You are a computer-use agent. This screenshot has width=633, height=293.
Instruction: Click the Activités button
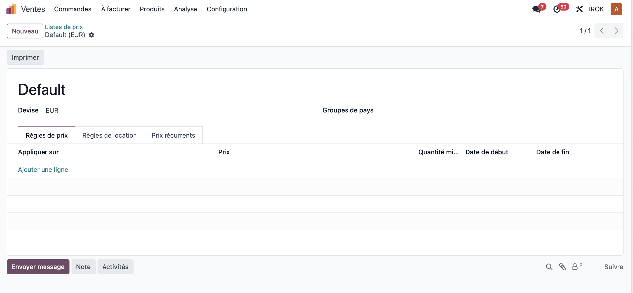115,267
